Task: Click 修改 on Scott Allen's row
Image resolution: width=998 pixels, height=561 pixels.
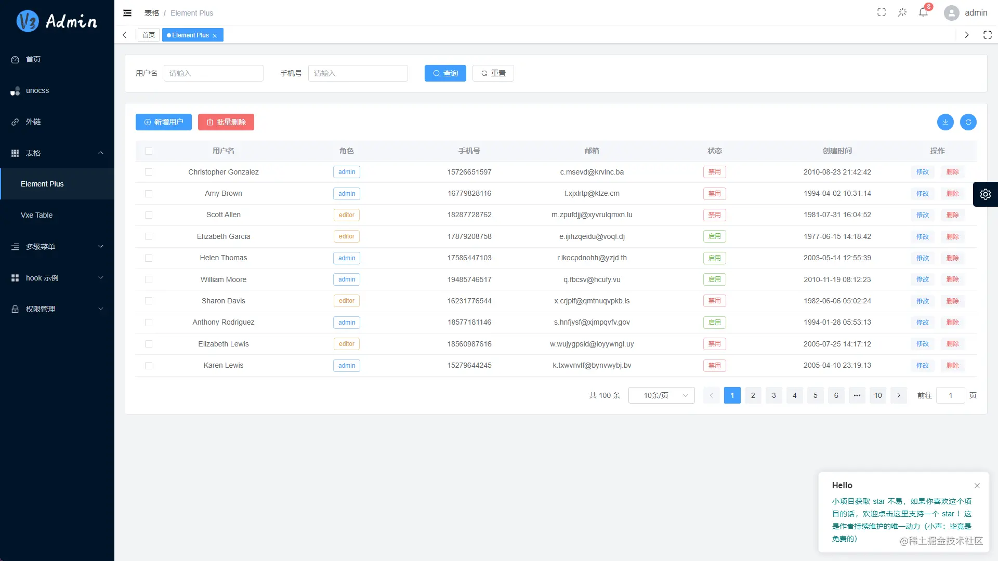Action: (922, 215)
